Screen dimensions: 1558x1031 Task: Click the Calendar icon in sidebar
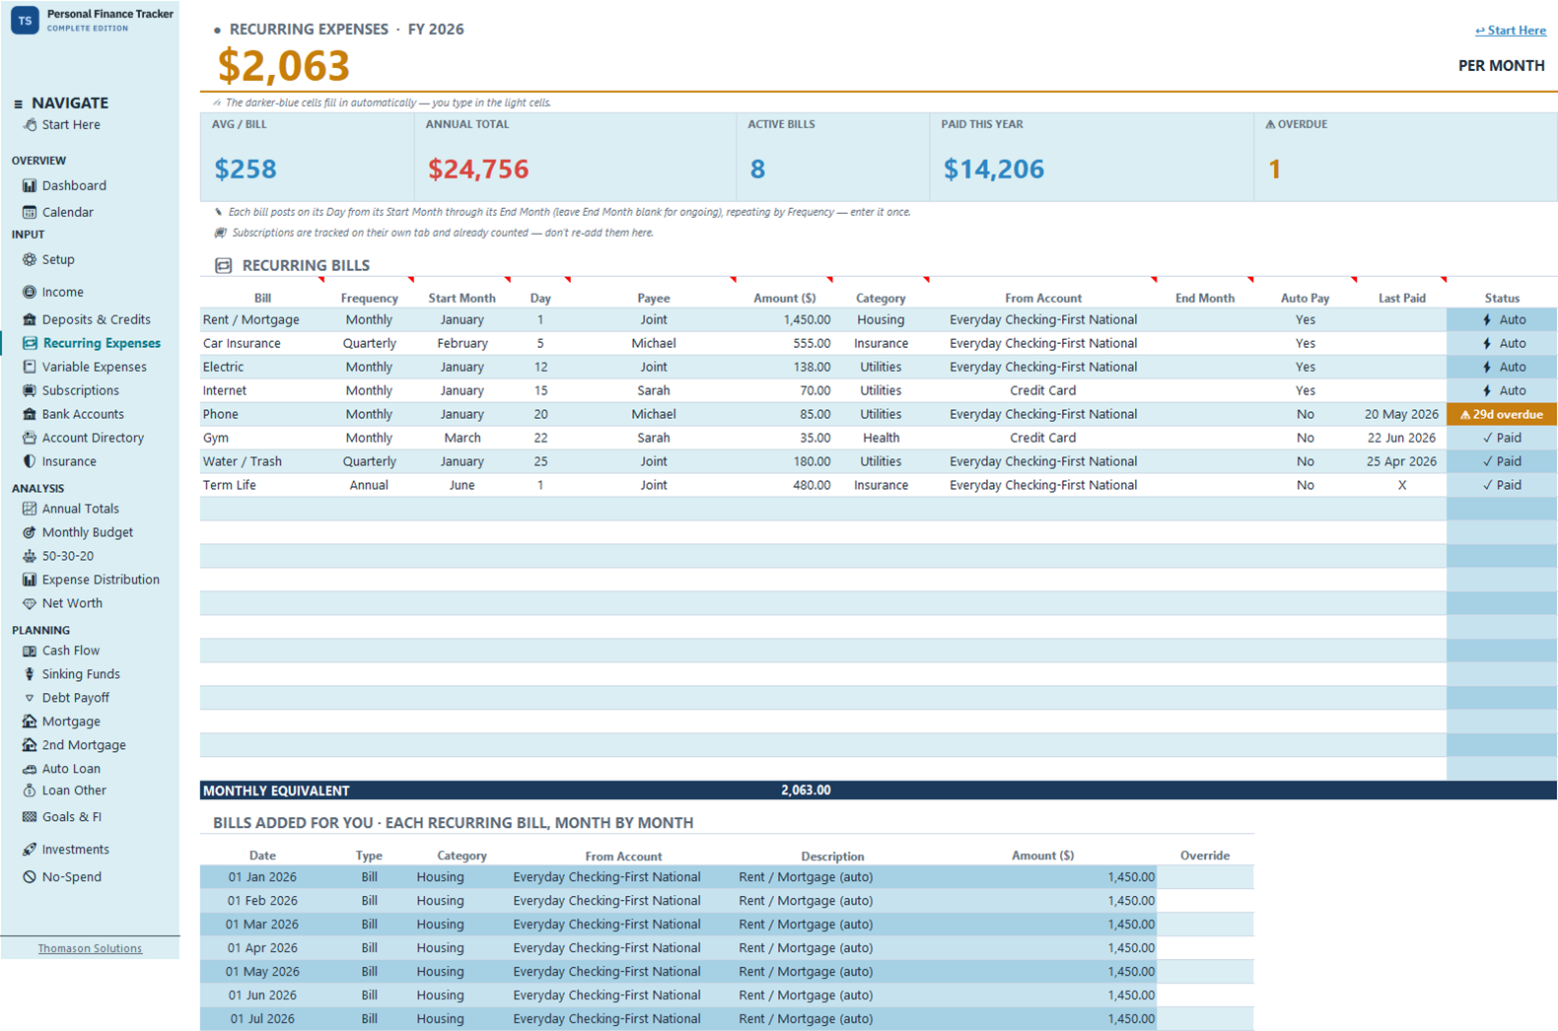click(x=30, y=212)
